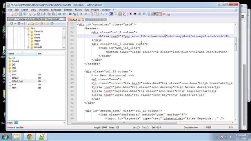Screen dimensions: 251x141
Task: Refresh the Explorer panel with green arrows
Action: tap(52, 23)
